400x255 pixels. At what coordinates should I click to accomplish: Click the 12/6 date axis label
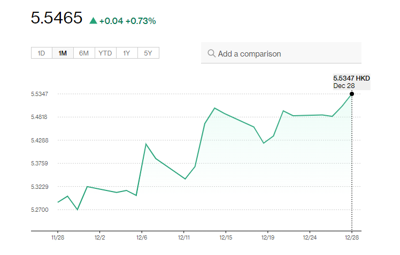[x=142, y=238]
